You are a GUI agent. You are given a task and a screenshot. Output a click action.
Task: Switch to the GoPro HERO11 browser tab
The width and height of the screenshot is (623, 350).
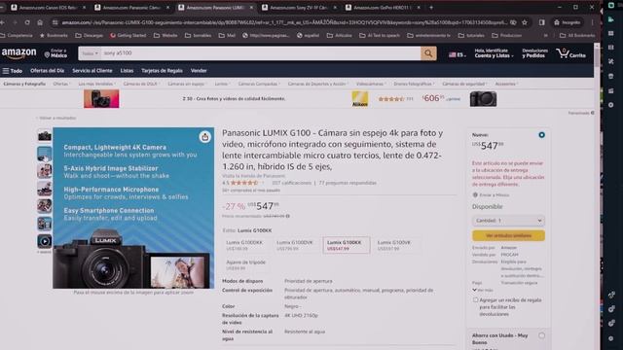(383, 7)
